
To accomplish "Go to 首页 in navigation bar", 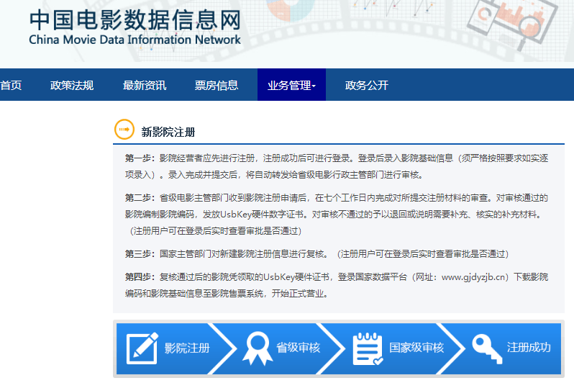I will [11, 85].
